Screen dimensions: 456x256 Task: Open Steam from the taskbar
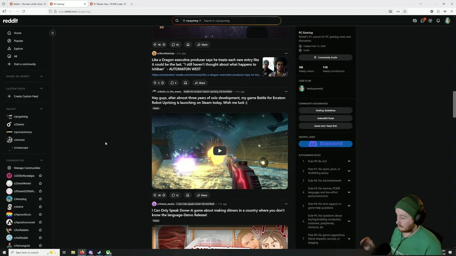pos(99,252)
